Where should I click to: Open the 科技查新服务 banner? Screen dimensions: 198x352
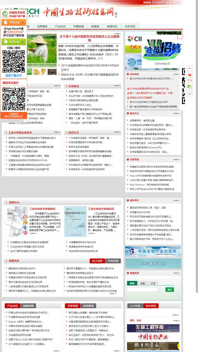point(153,264)
